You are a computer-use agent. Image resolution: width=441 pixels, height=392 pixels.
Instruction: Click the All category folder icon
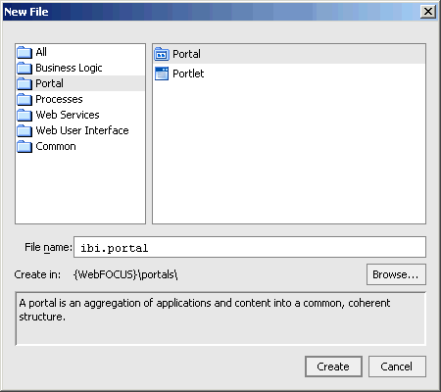(24, 52)
